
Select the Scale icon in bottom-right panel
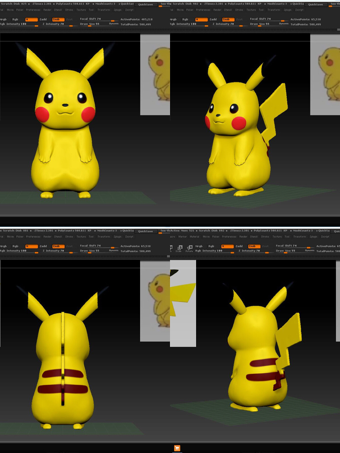179,248
